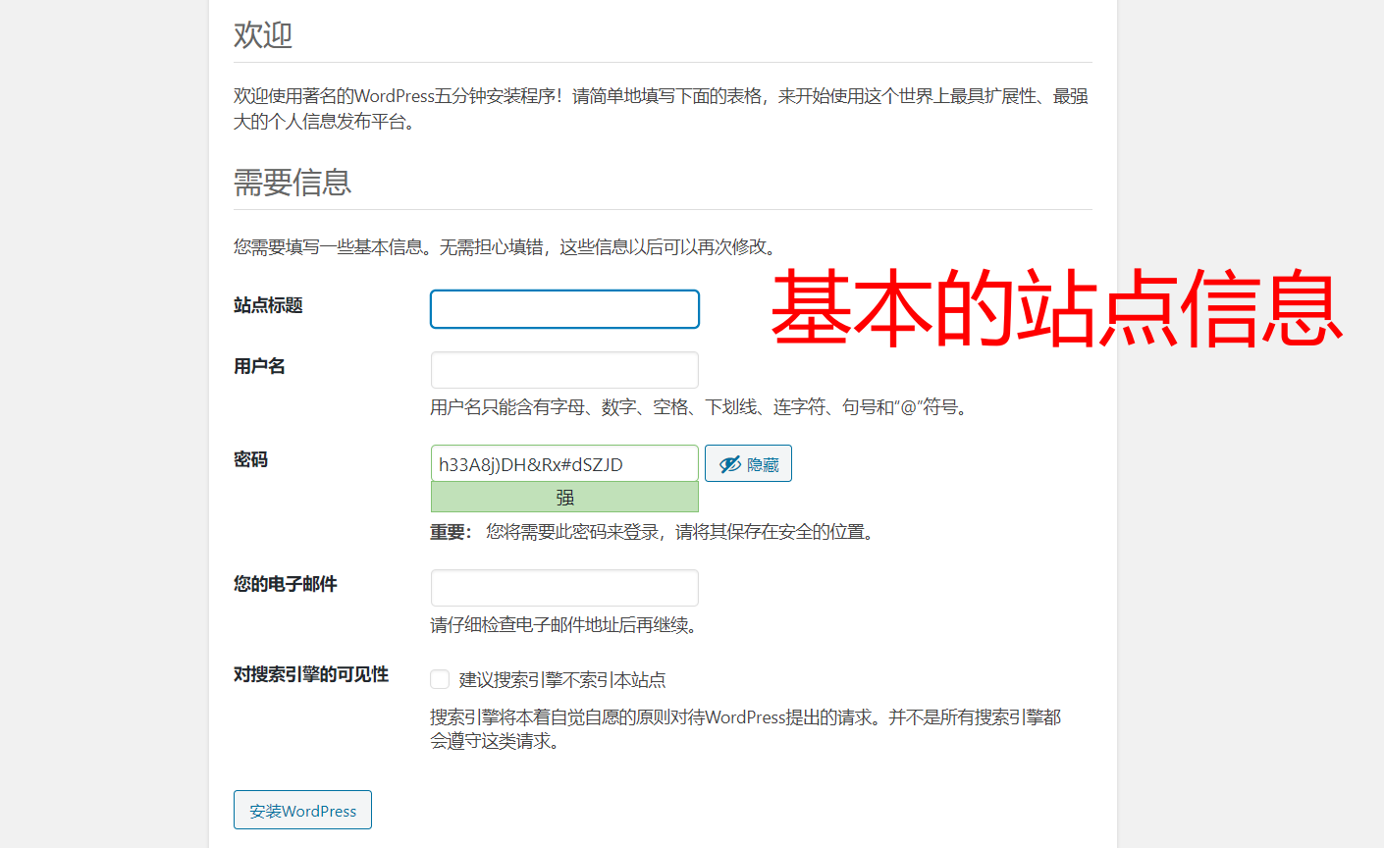Click the 站点标题 input field
Image resolution: width=1384 pixels, height=848 pixels.
(x=564, y=309)
